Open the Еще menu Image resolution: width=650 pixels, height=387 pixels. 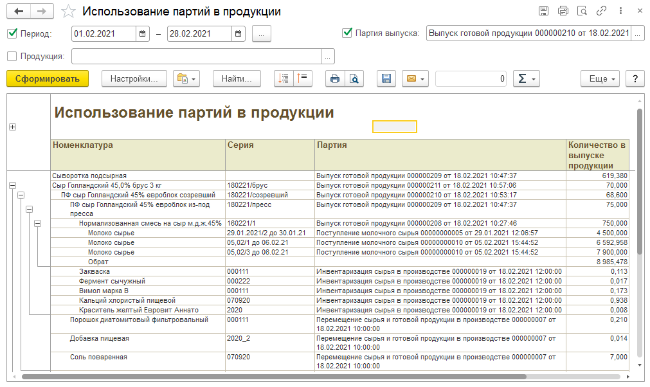pyautogui.click(x=600, y=78)
